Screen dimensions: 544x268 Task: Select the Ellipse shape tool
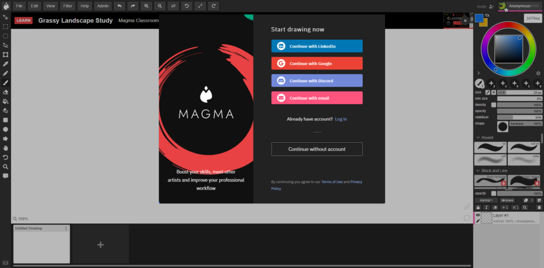pos(6,129)
